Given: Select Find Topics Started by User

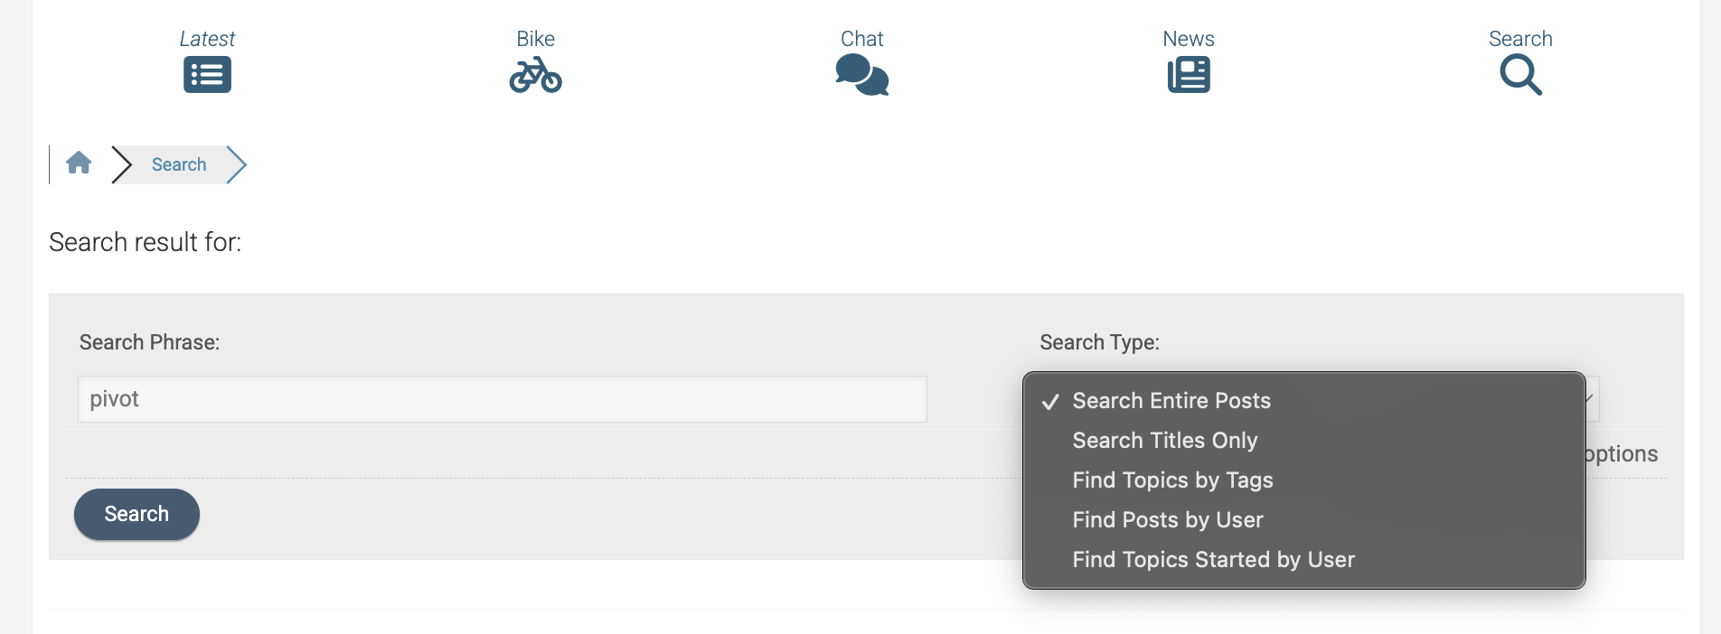Looking at the screenshot, I should tap(1213, 560).
